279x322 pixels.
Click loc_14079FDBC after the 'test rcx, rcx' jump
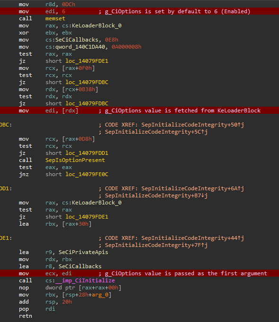(x=87, y=82)
